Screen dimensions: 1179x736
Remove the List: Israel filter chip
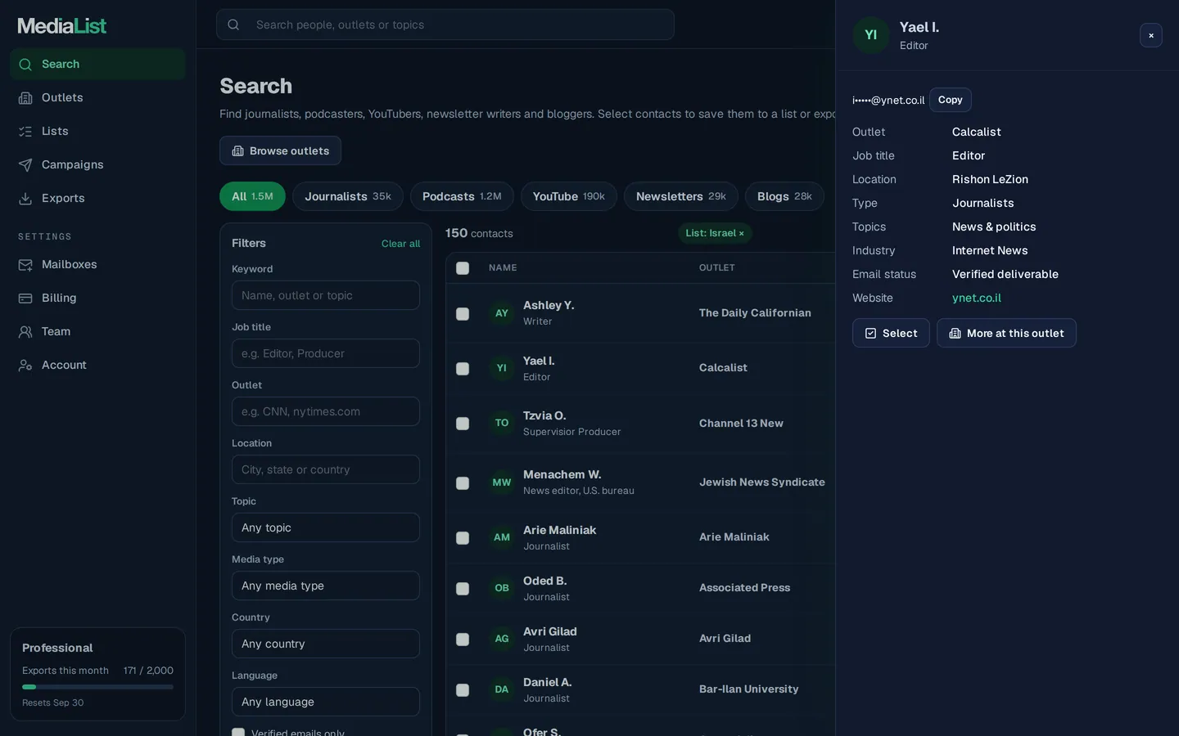742,234
